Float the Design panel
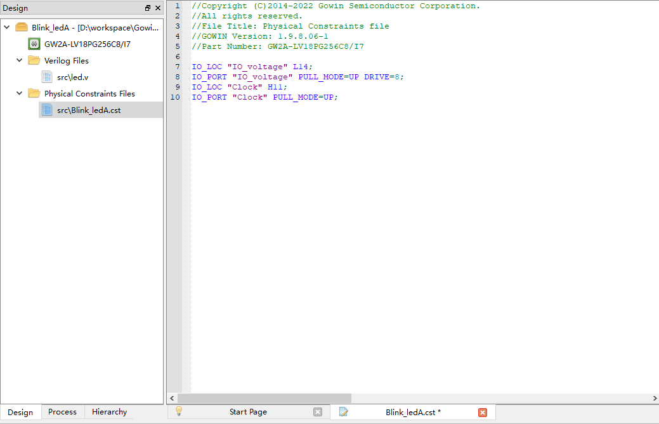 coord(148,8)
